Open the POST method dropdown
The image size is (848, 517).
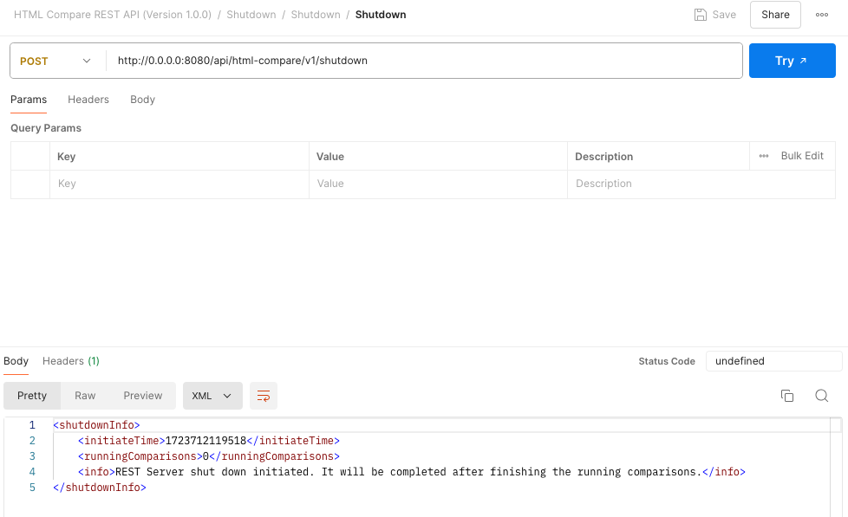[56, 61]
